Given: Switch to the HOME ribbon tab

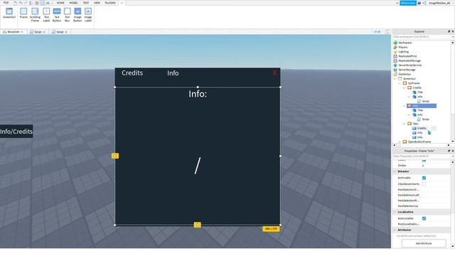Looking at the screenshot, I should click(x=60, y=3).
